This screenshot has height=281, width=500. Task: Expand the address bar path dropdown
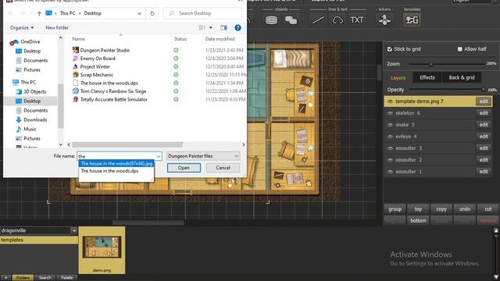click(x=139, y=13)
